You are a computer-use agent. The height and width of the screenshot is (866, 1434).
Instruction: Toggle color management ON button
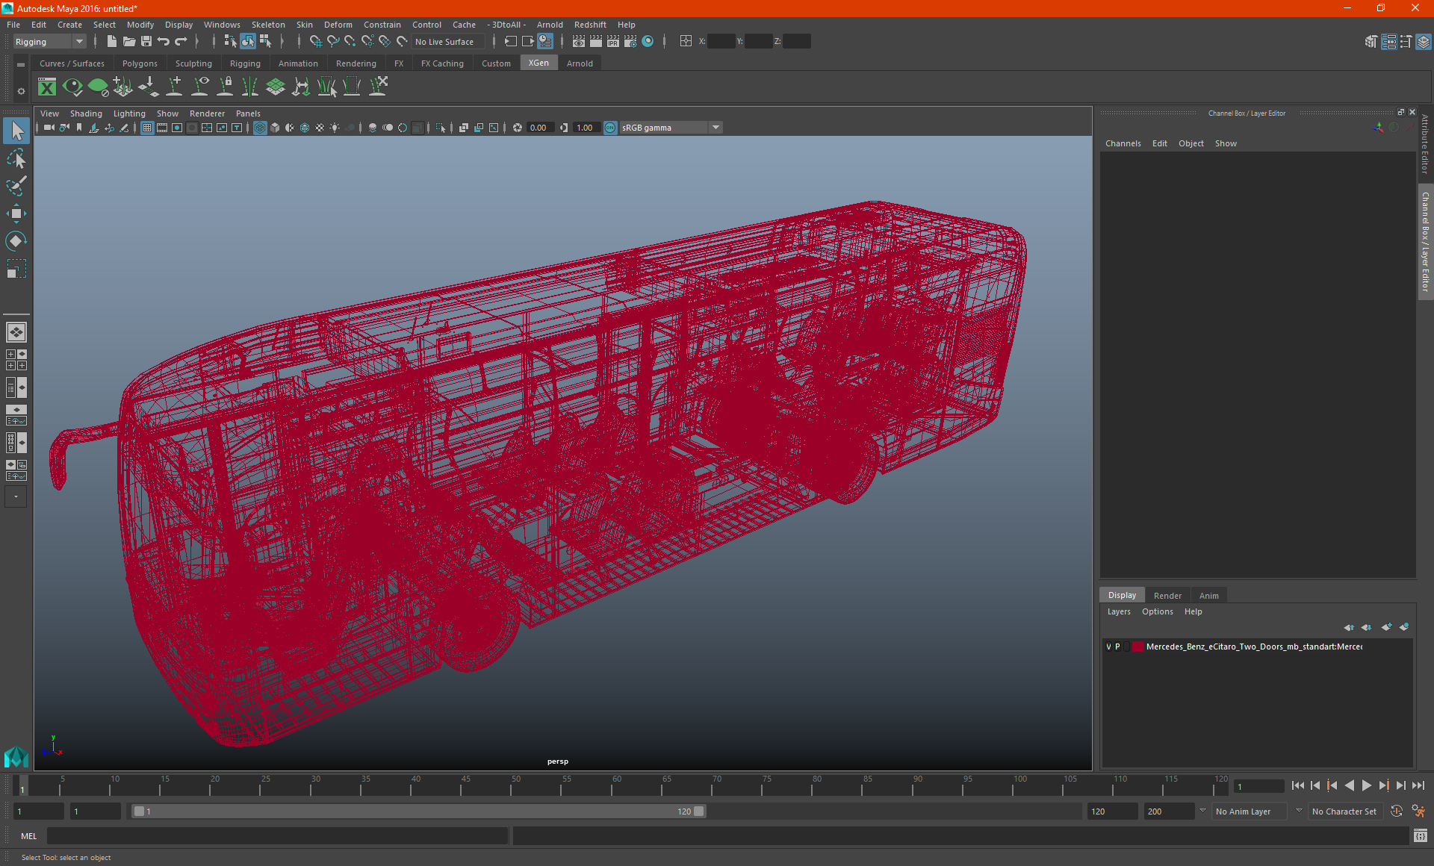[x=610, y=128]
